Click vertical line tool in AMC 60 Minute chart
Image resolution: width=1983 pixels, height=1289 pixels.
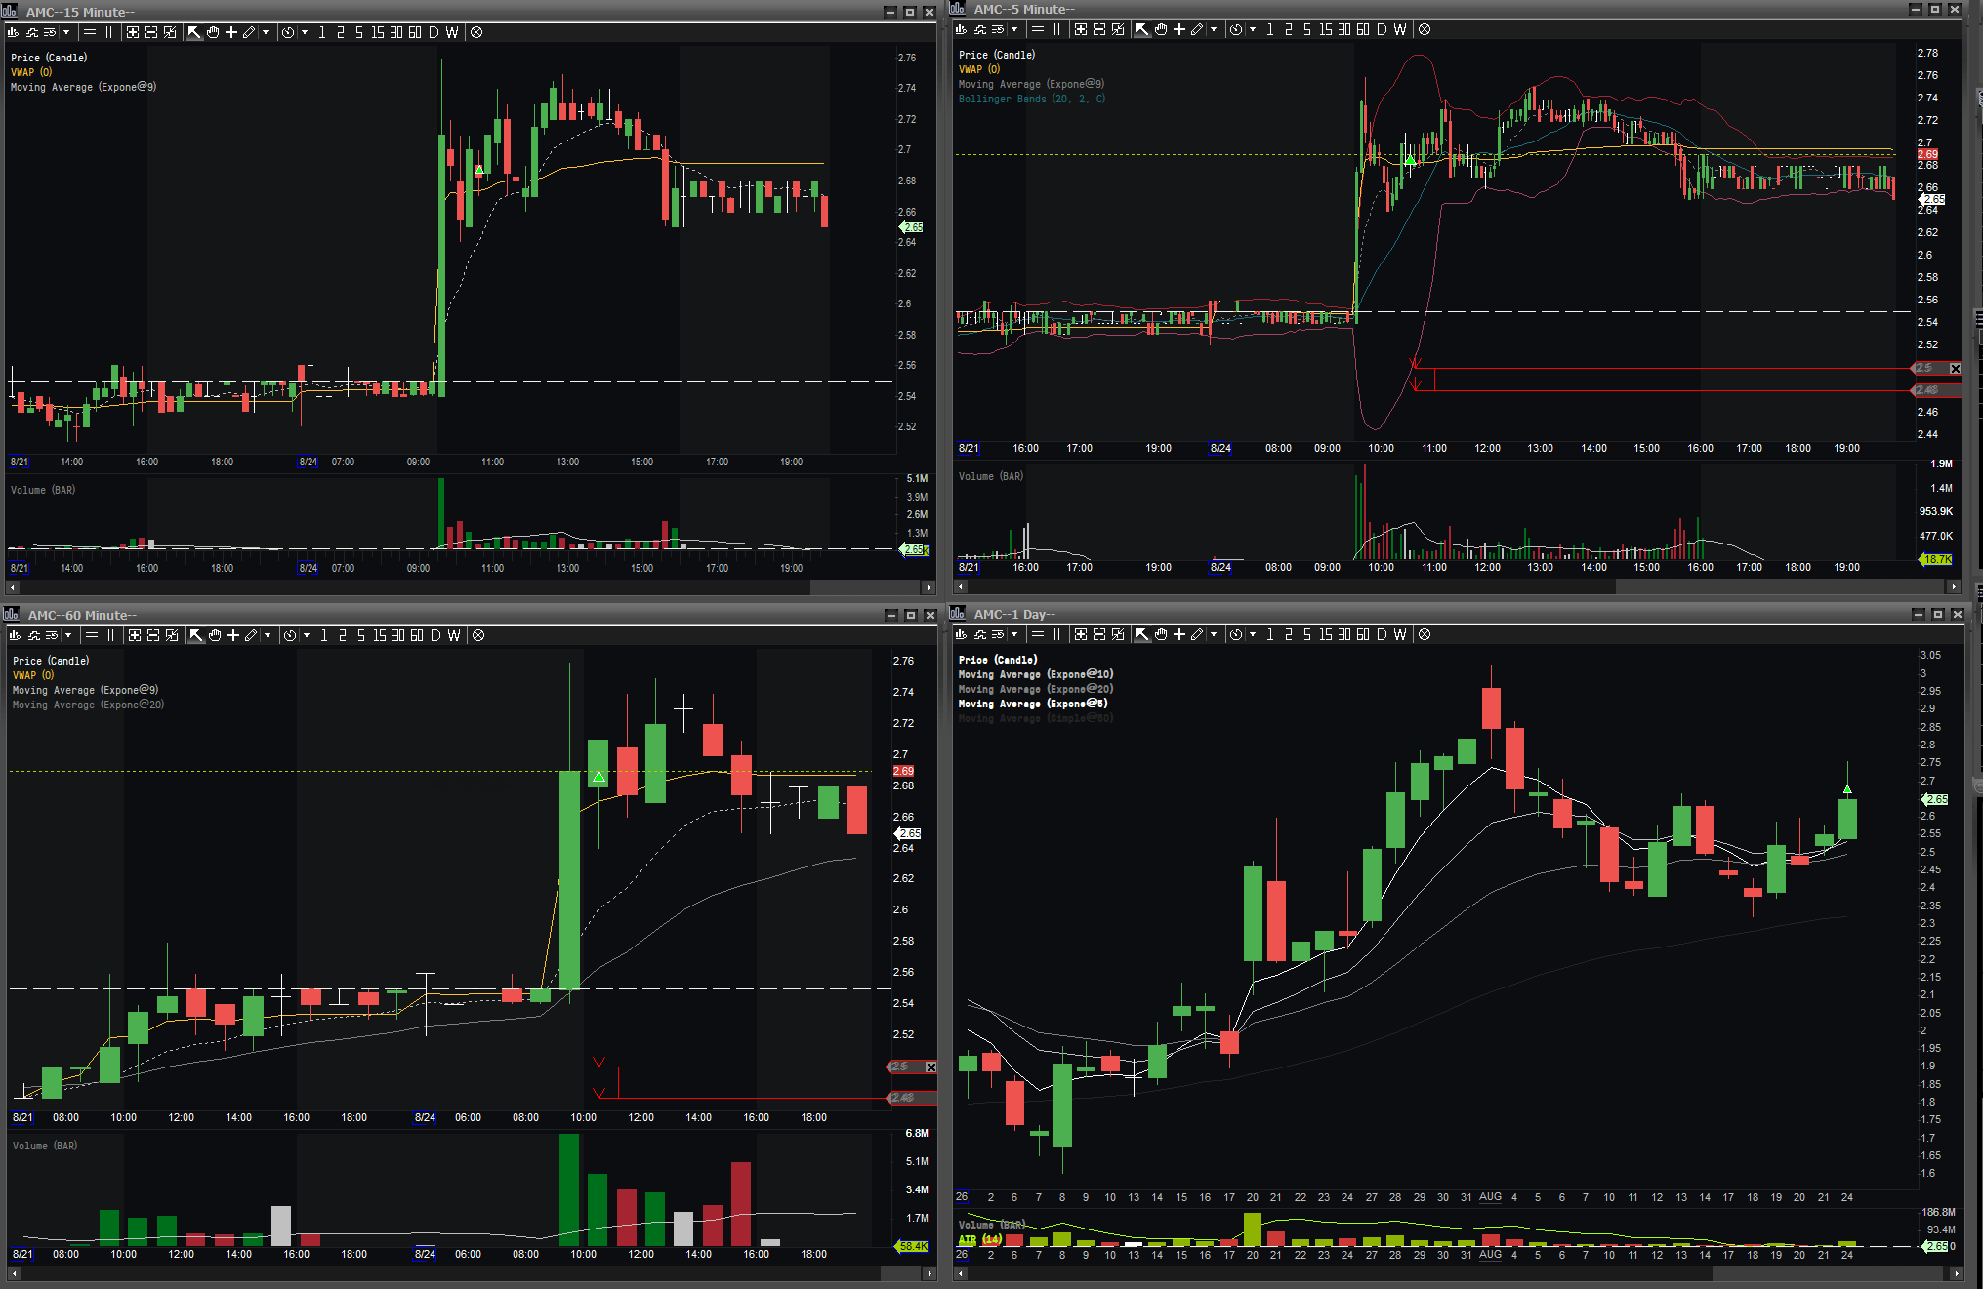(111, 635)
